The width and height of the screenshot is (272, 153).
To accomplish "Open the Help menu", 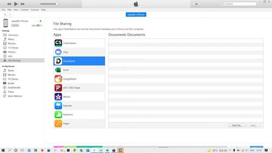I will coord(43,10).
